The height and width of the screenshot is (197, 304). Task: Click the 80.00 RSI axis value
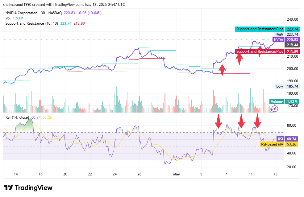291,125
